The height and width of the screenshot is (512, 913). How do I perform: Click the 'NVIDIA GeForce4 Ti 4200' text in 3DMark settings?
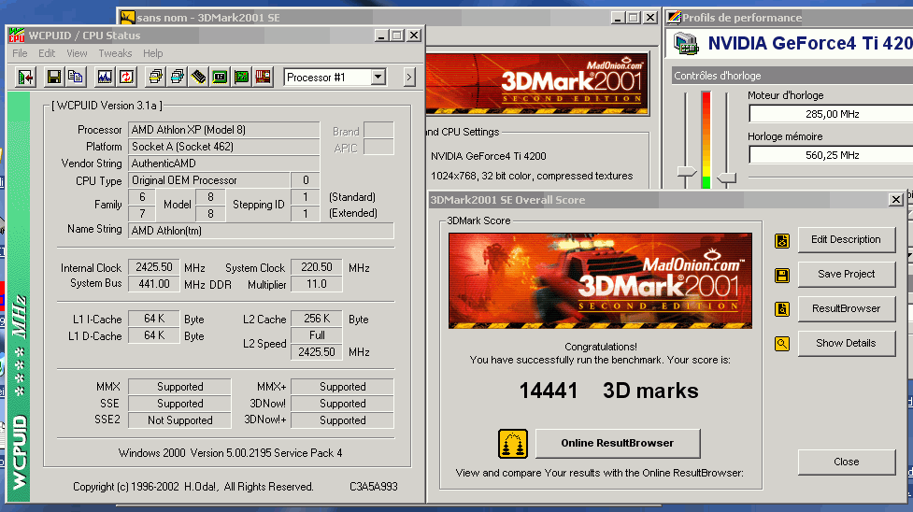tap(489, 156)
